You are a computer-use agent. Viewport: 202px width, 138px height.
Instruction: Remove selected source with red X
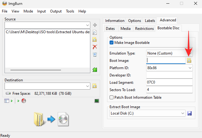tap(95, 47)
